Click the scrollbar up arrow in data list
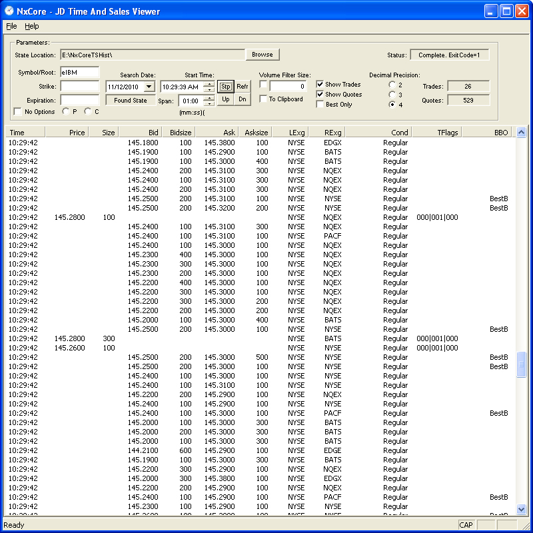The image size is (533, 533). pyautogui.click(x=521, y=133)
